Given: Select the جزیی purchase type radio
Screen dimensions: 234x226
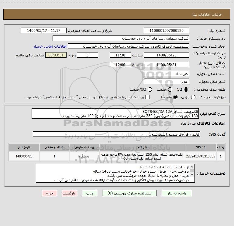Looking at the screenshot, I should coord(193,97).
